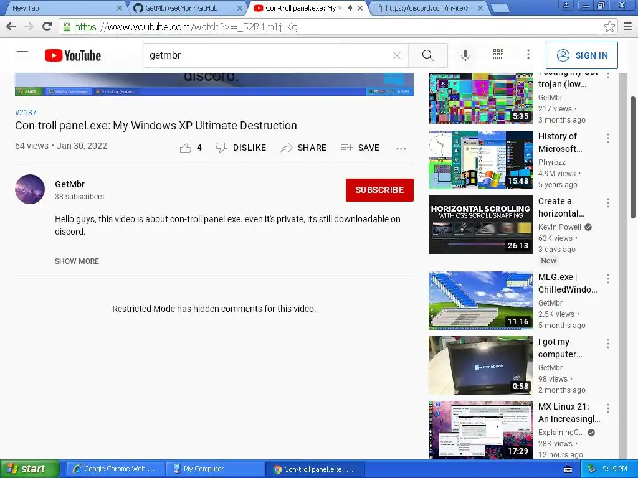638x478 pixels.
Task: Click the video player frame
Action: (214, 84)
